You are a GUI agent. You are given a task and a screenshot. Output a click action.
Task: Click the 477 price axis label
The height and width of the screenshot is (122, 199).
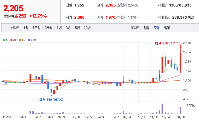(186, 99)
